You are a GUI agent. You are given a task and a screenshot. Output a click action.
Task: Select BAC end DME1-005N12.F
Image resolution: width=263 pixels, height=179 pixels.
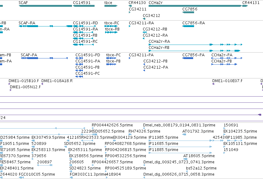pos(25,87)
